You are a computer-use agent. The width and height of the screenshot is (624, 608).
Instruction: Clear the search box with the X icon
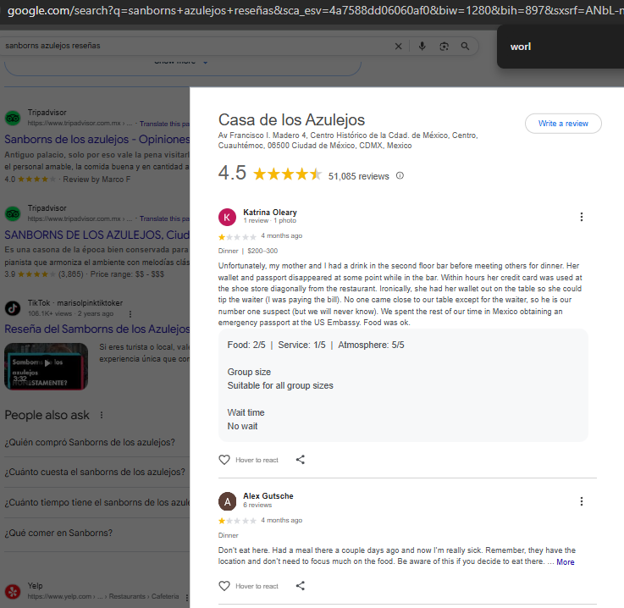(x=399, y=47)
